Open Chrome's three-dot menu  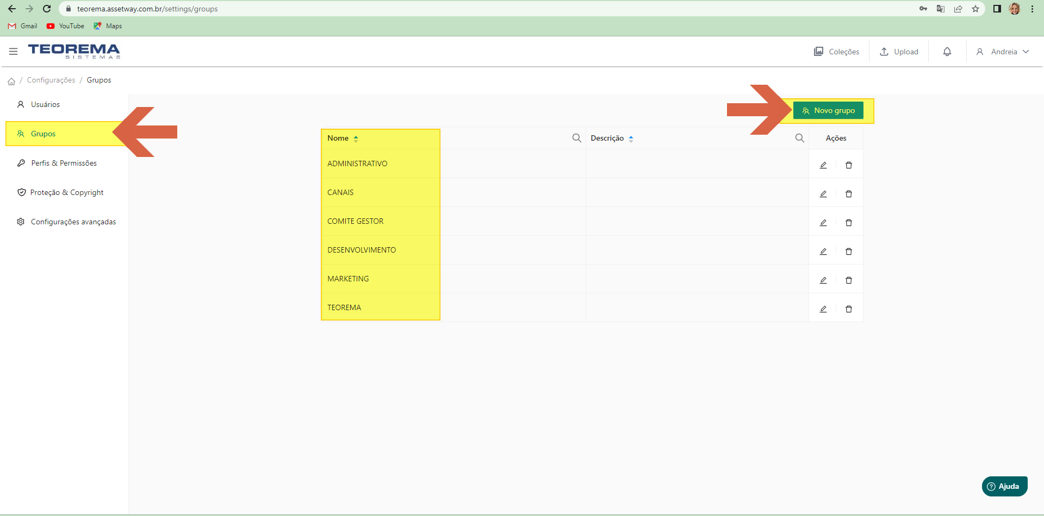click(x=1032, y=9)
